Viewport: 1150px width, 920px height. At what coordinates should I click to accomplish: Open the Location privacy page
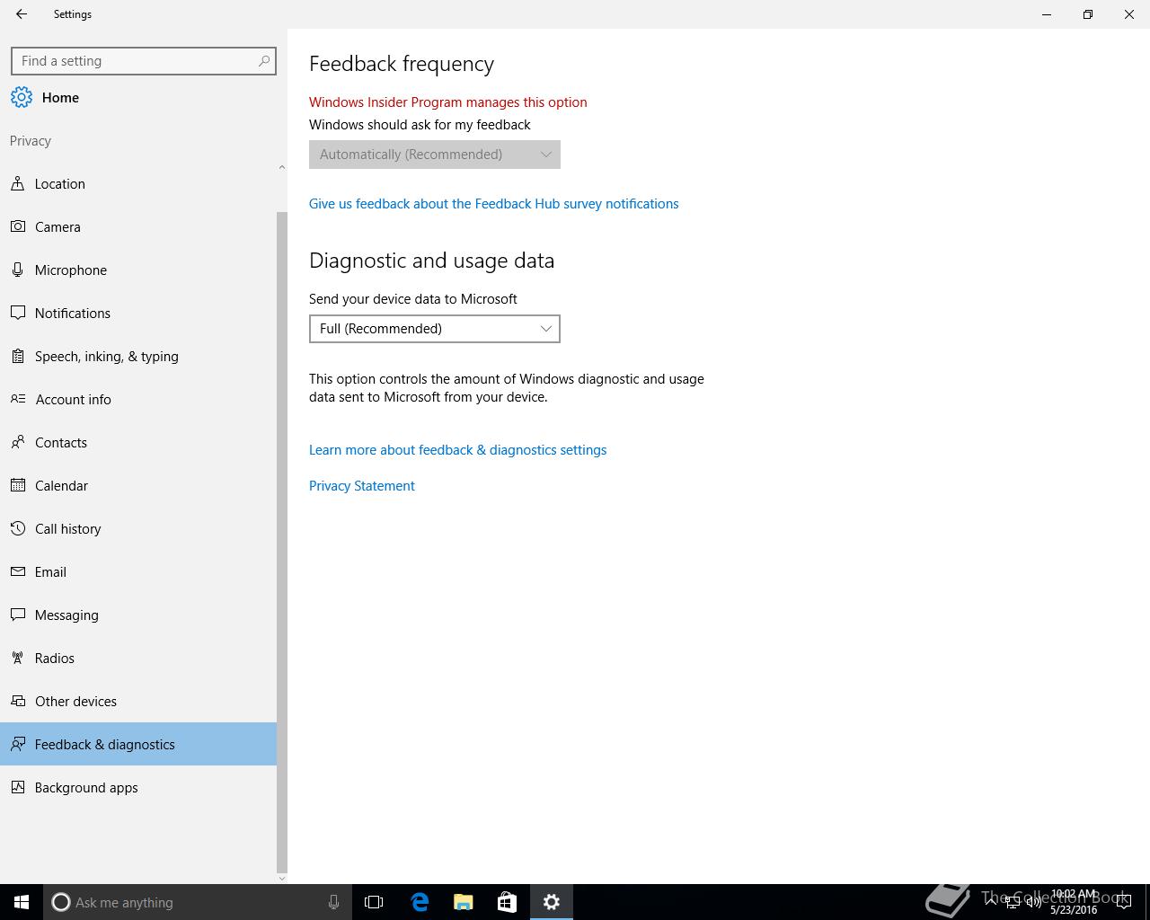[x=138, y=183]
